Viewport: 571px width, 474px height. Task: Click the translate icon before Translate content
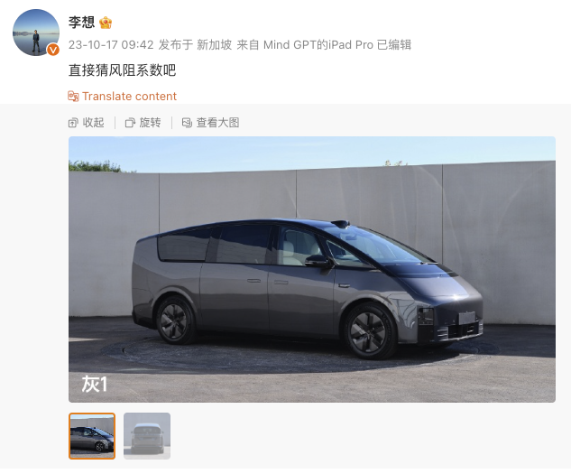point(73,97)
